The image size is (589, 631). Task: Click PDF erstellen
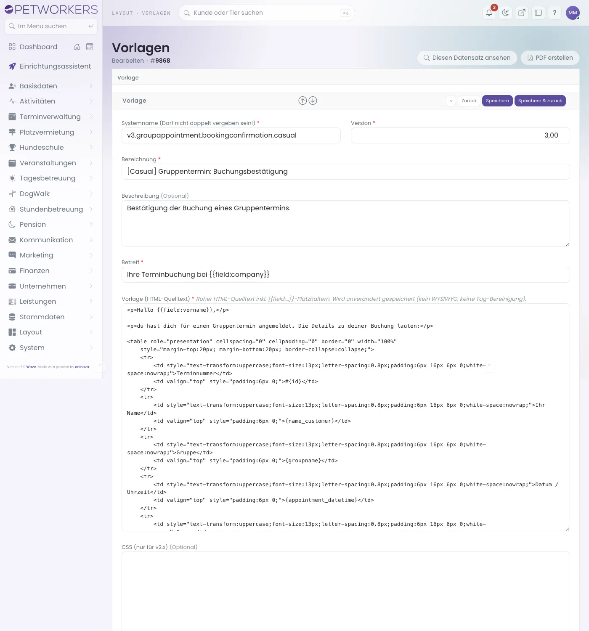[550, 58]
